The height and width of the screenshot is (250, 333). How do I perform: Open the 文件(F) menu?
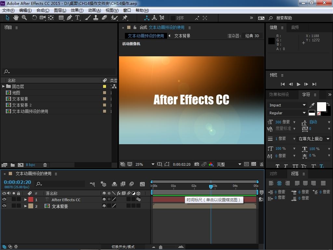[8, 10]
